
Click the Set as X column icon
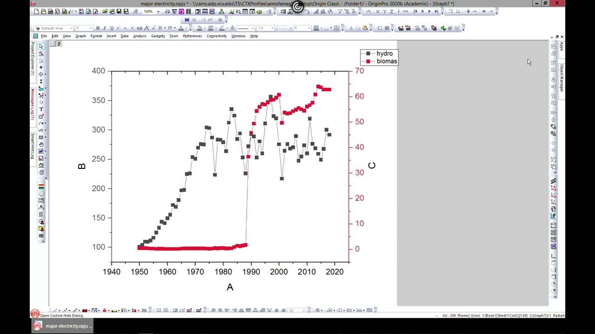point(377,11)
